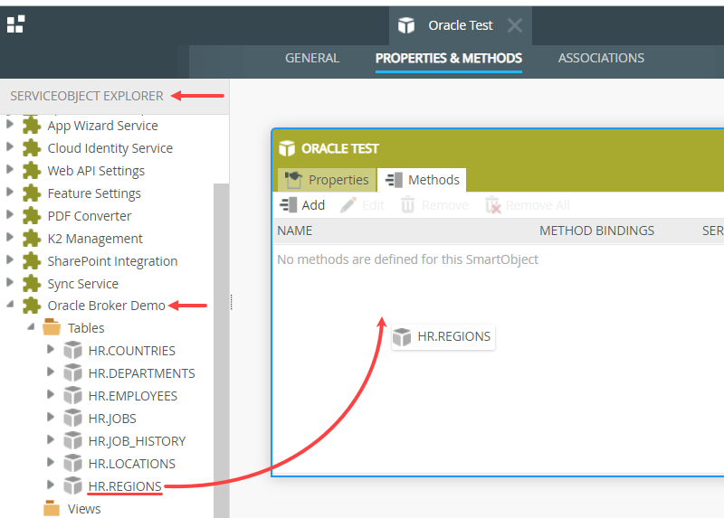Click the HR.EMPLOYEES cube icon
The image size is (724, 518).
(72, 395)
